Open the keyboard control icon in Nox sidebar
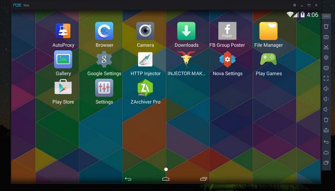The width and height of the screenshot is (335, 191). [x=326, y=37]
